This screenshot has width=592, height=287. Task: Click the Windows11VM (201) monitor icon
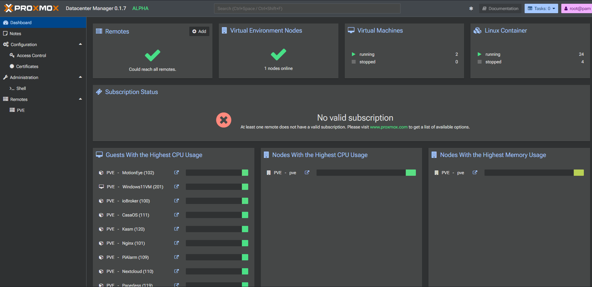(101, 187)
